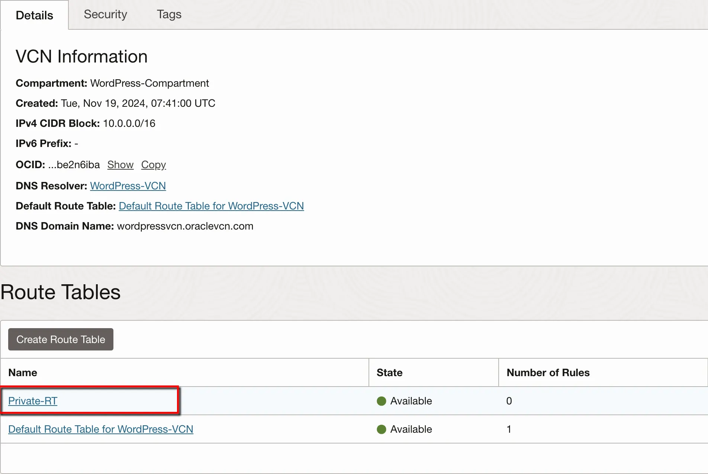Click the WordPress-Compartment compartment name
Image resolution: width=708 pixels, height=474 pixels.
pos(149,83)
